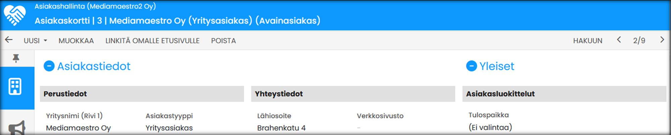
Task: Pin the sidebar with the pushpin icon
Action: (16, 58)
